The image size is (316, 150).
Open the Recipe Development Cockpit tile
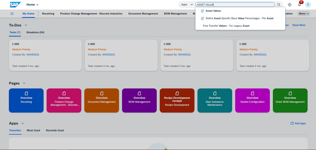coord(177,100)
